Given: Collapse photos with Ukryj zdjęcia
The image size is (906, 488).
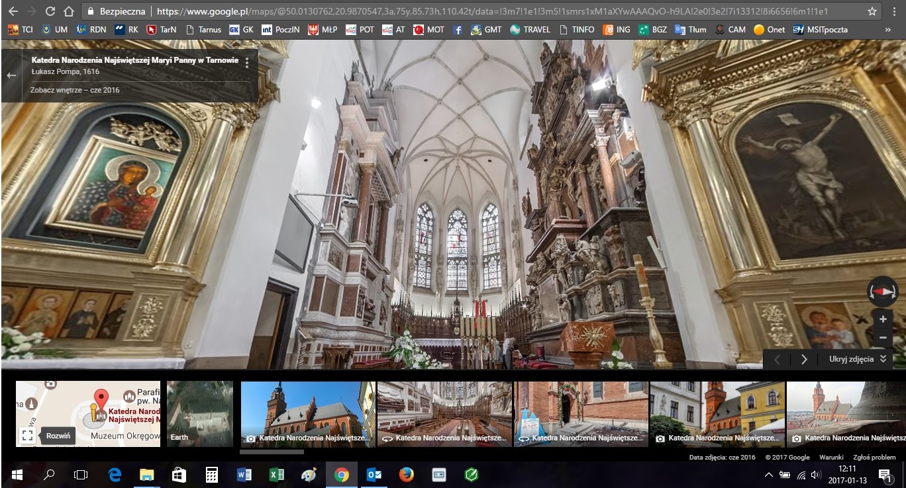Looking at the screenshot, I should click(857, 359).
